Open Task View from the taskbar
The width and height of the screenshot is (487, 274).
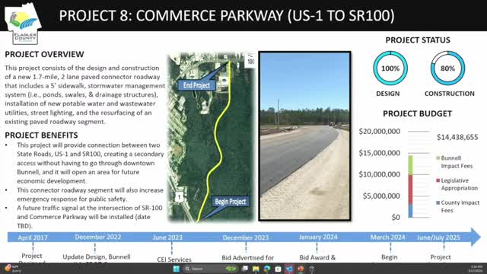coord(245,269)
